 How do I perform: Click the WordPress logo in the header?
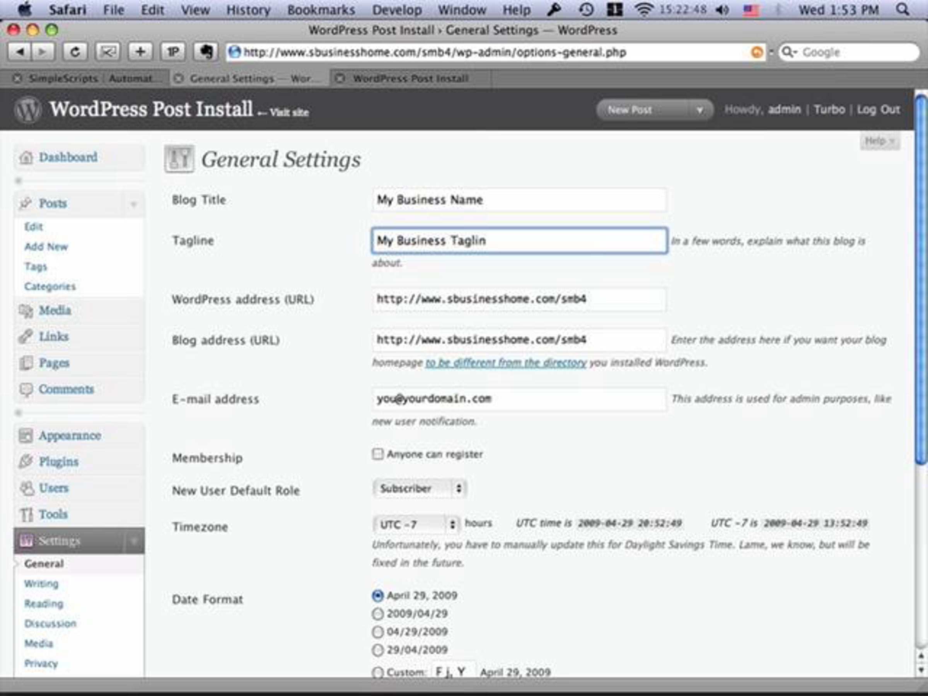[x=28, y=110]
